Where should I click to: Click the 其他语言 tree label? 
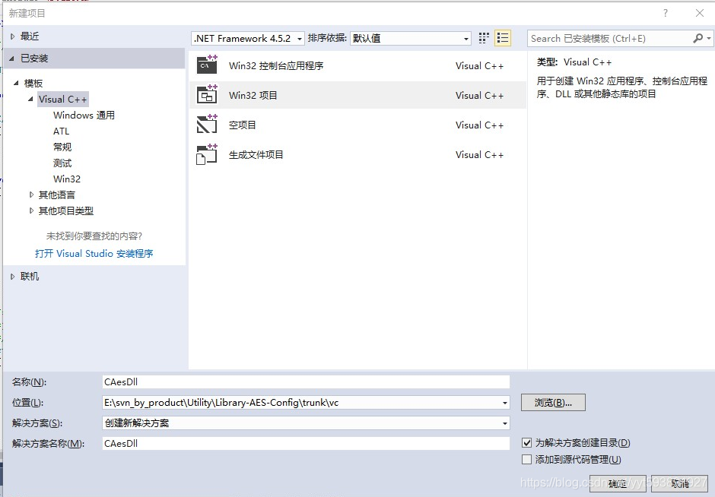56,195
